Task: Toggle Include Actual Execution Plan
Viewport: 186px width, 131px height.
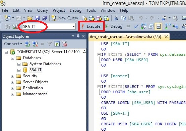Action: pyautogui.click(x=168, y=26)
